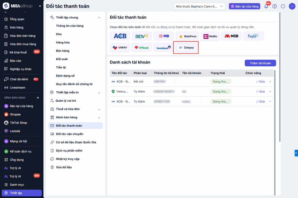Viewport: 298px width, 198px height.
Task: Go to Báo cáo in sidebar
Action: coord(16,61)
